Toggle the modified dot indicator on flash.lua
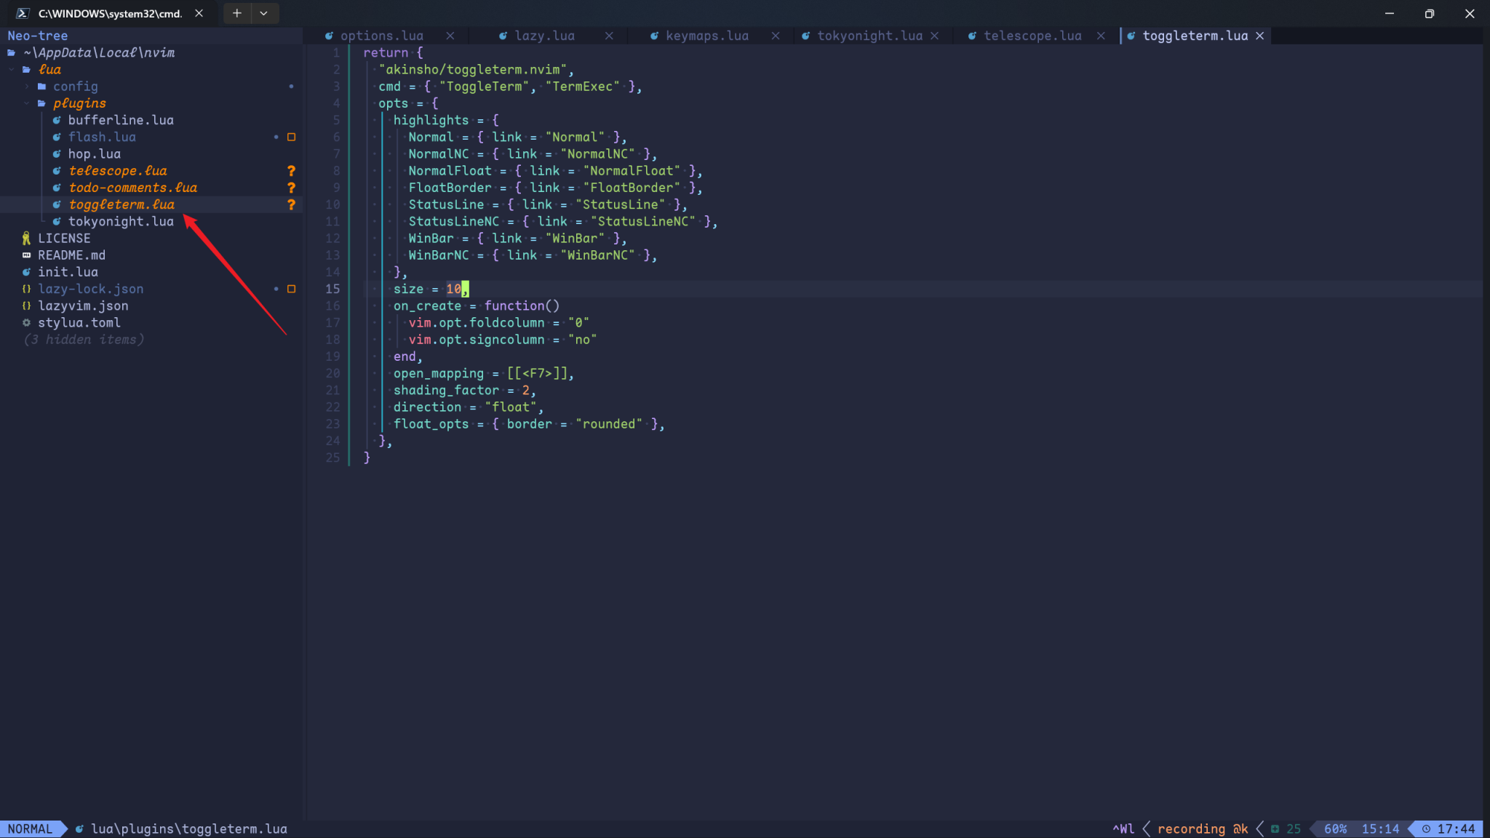 [276, 137]
